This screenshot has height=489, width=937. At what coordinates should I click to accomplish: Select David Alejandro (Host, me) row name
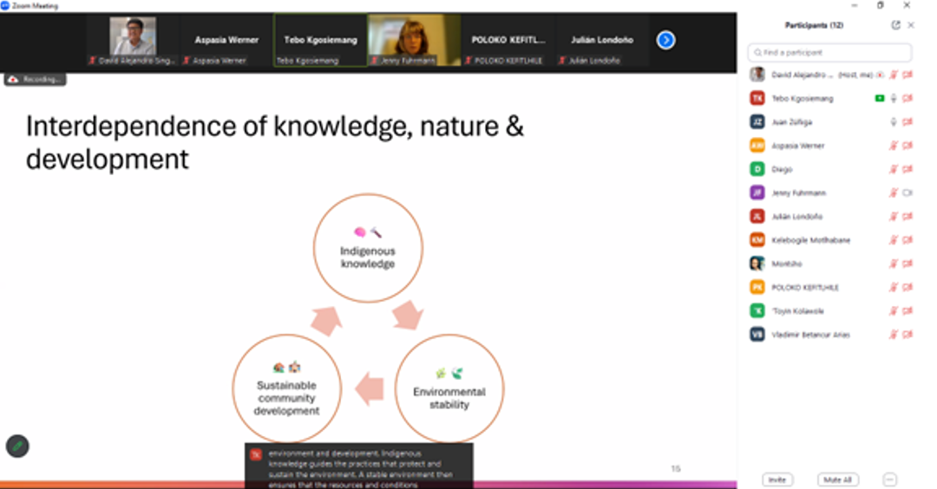click(822, 75)
